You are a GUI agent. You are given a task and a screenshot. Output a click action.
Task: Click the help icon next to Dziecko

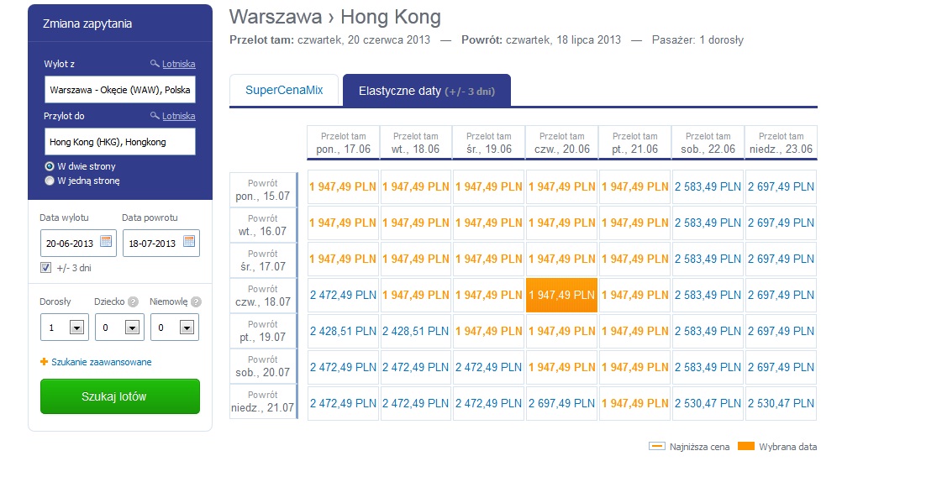pyautogui.click(x=133, y=301)
